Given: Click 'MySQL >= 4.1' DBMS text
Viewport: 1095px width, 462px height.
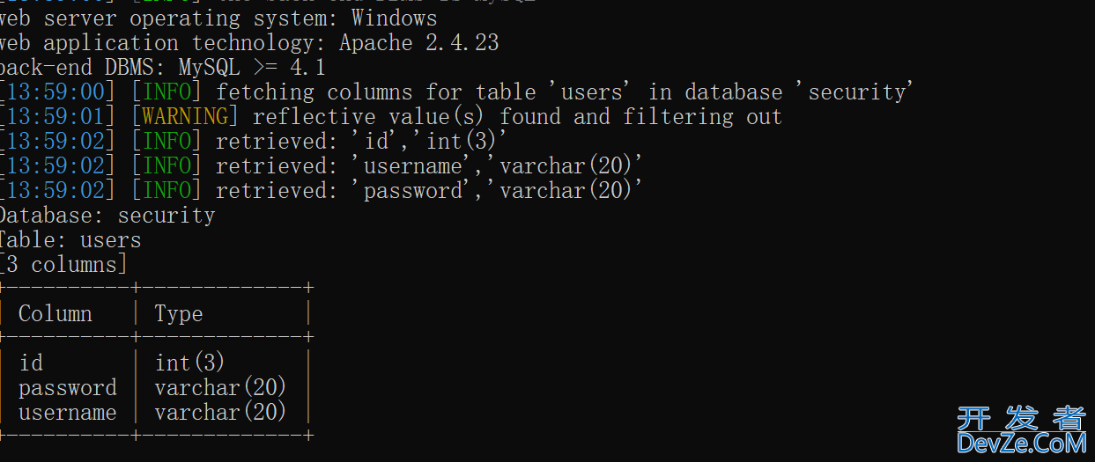Looking at the screenshot, I should (x=252, y=67).
